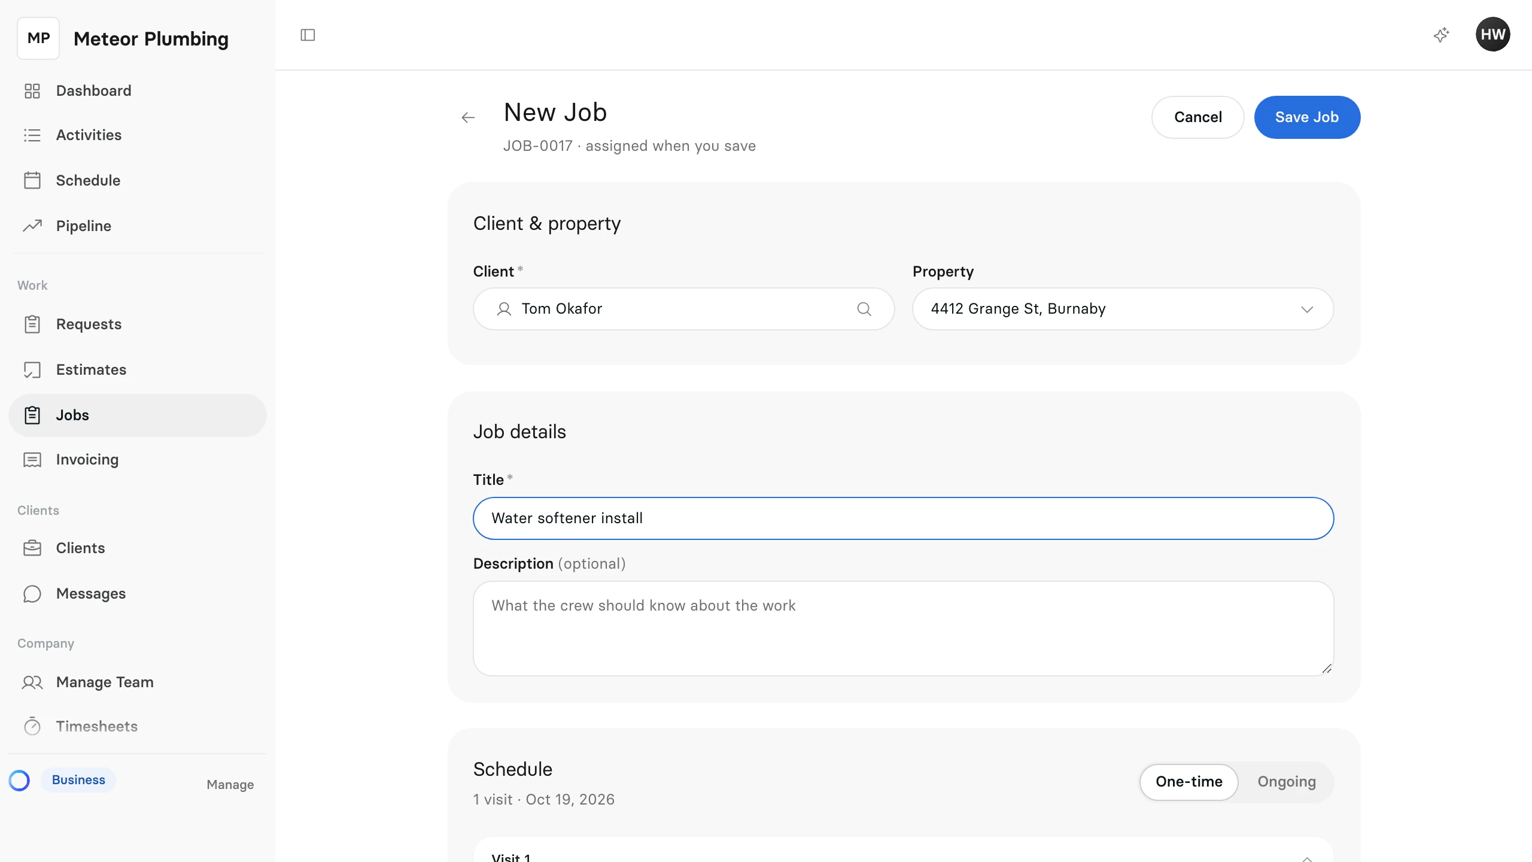Click the search magnifier in Client field

[x=864, y=309]
